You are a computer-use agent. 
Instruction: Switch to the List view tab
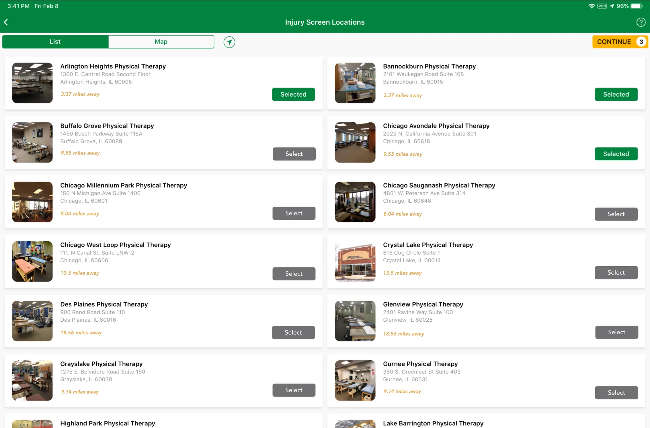(x=55, y=42)
